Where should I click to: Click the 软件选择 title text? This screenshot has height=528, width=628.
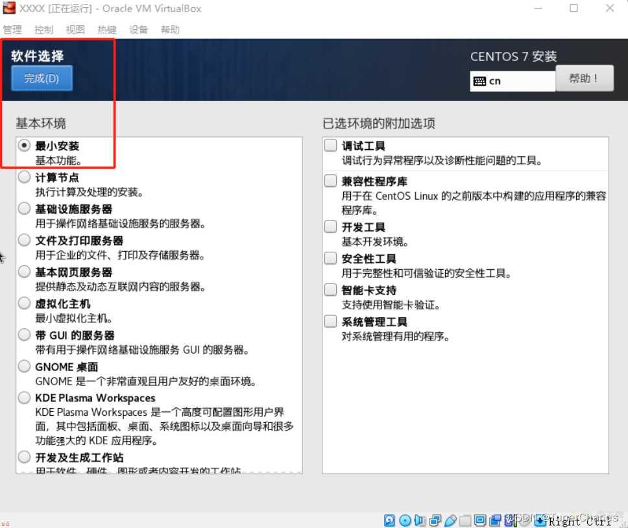click(37, 56)
